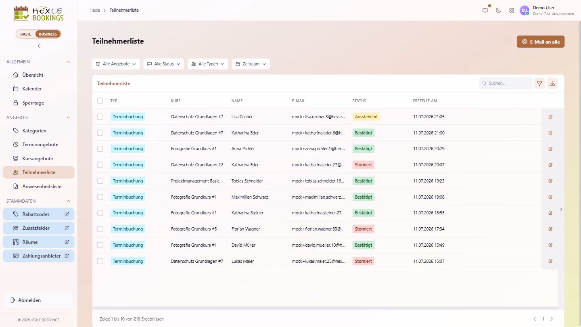The height and width of the screenshot is (327, 581).
Task: Click the E-Mail an alle button
Action: [541, 42]
